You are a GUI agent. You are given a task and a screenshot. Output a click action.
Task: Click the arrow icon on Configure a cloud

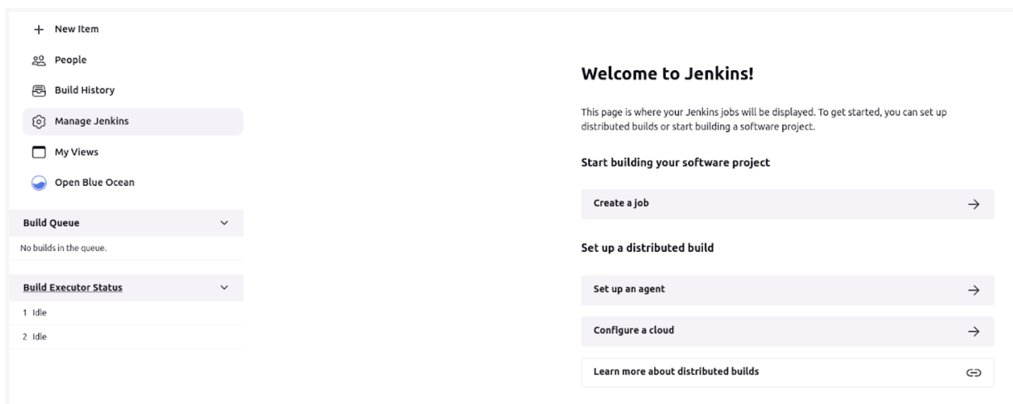click(974, 330)
